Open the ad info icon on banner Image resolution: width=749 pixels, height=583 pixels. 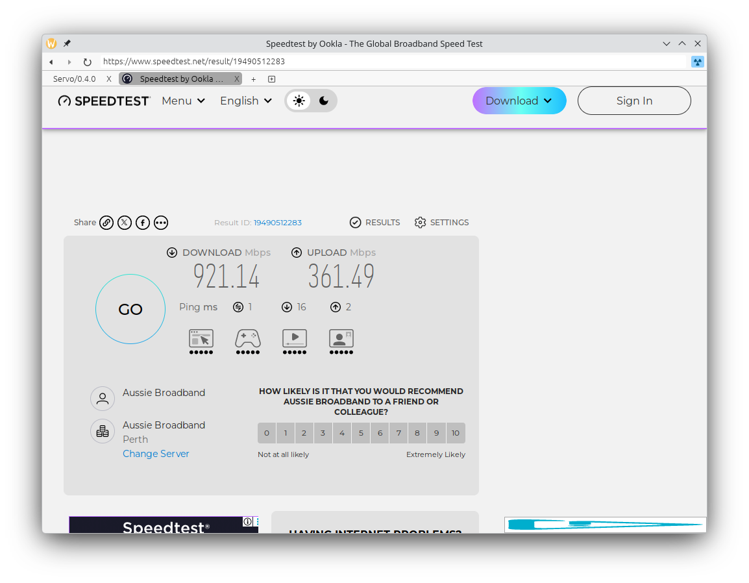(247, 521)
